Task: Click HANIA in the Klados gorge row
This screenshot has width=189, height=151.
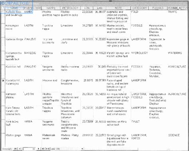Action: tap(28, 135)
